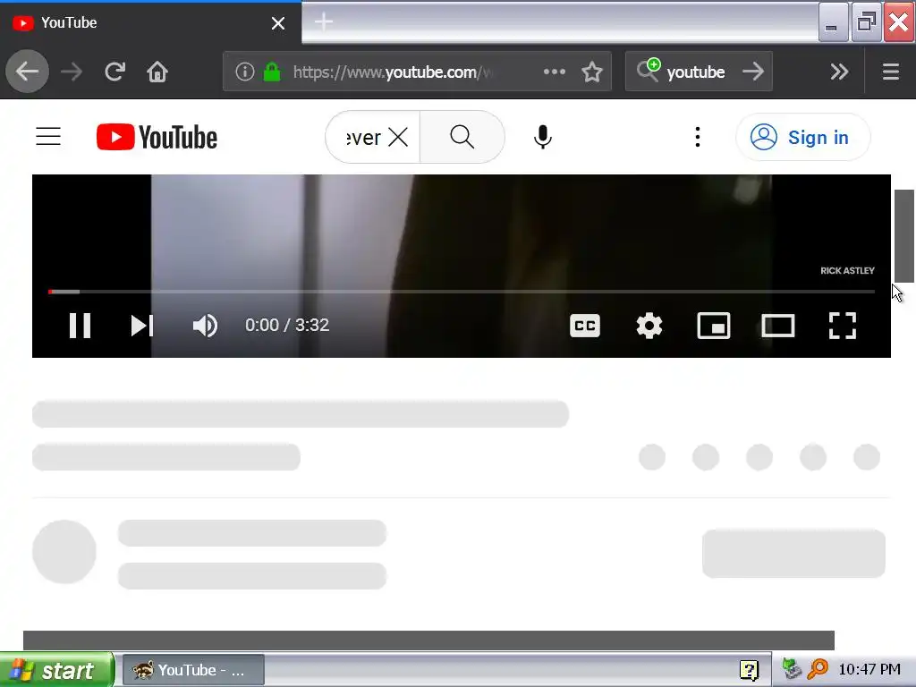916x687 pixels.
Task: Clear the YouTube search query
Action: point(398,137)
